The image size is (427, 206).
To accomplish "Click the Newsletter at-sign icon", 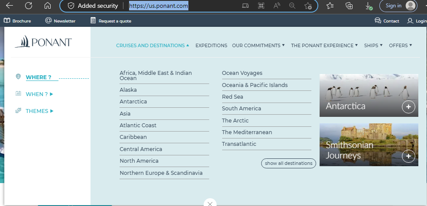I will click(48, 20).
